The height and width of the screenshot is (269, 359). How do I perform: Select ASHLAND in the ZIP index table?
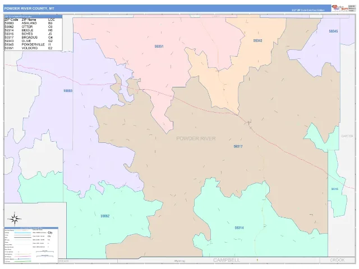pyautogui.click(x=29, y=23)
